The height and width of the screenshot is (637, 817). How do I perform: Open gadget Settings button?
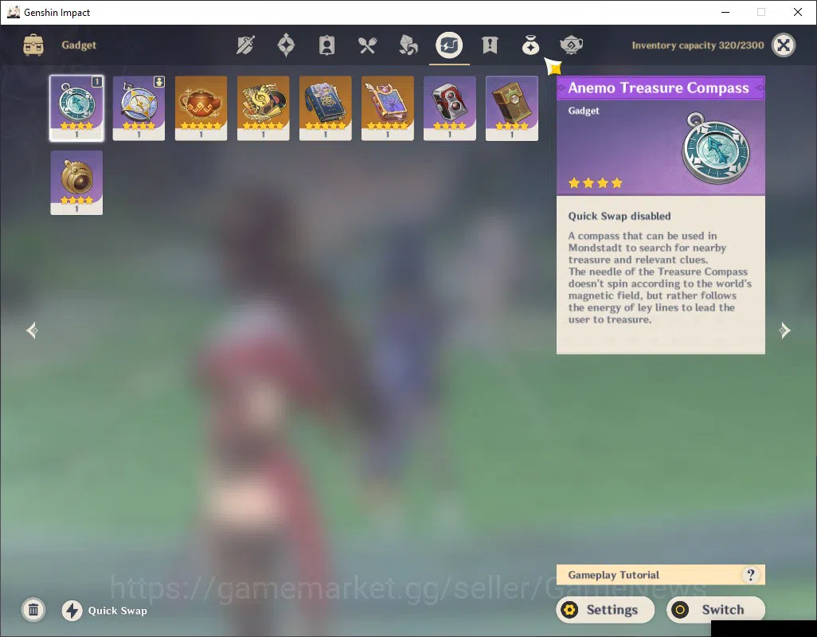605,609
